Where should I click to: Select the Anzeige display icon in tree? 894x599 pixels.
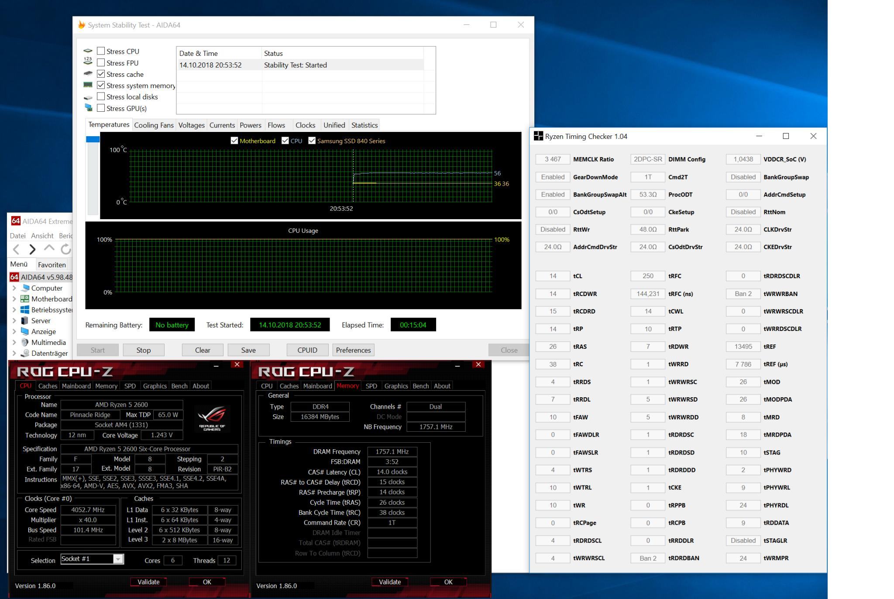point(25,332)
